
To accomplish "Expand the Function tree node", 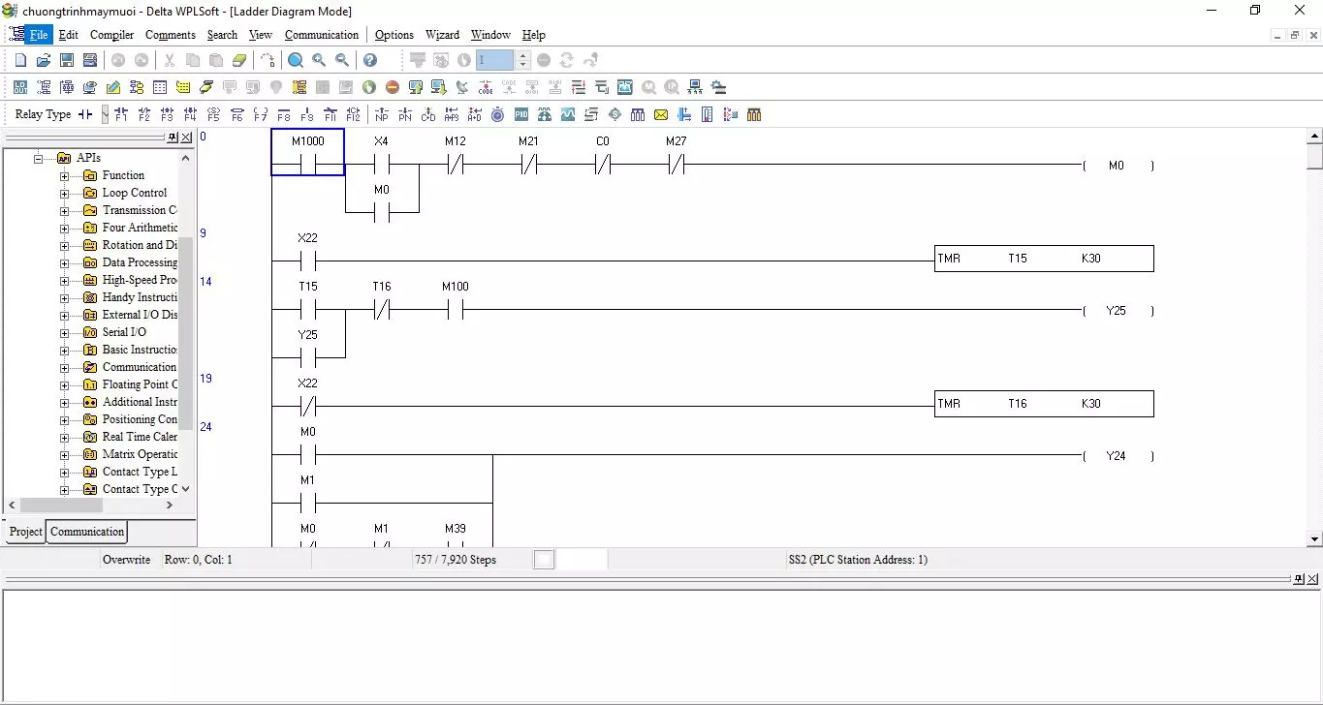I will [65, 175].
